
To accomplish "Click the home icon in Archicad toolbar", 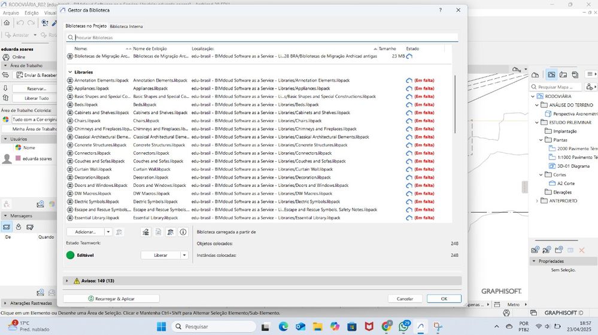I will (x=7, y=23).
